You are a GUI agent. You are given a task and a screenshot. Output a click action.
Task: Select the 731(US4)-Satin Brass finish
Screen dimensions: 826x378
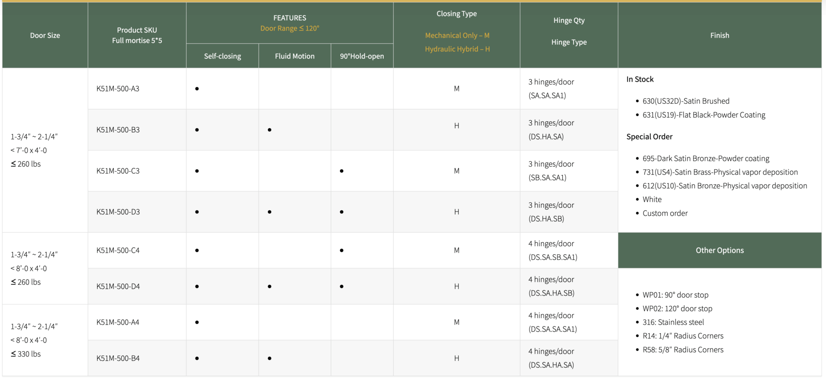(720, 172)
